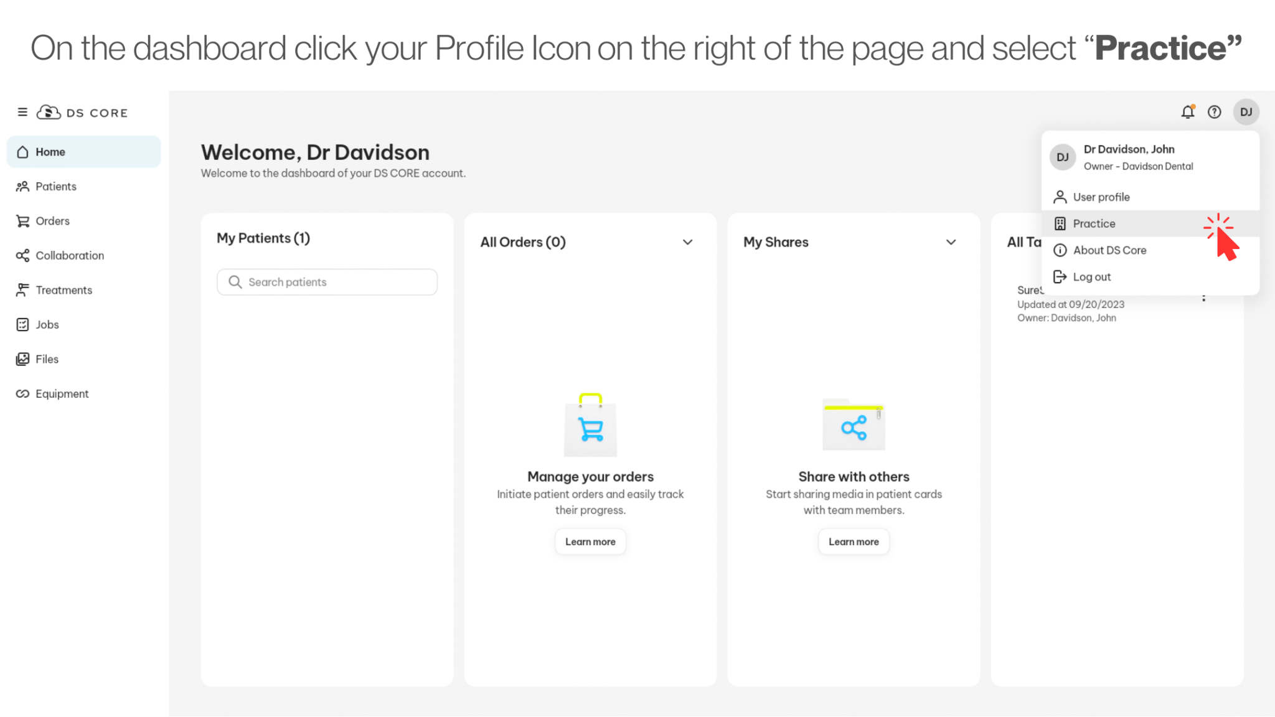Expand the My Shares dropdown chevron

point(951,242)
